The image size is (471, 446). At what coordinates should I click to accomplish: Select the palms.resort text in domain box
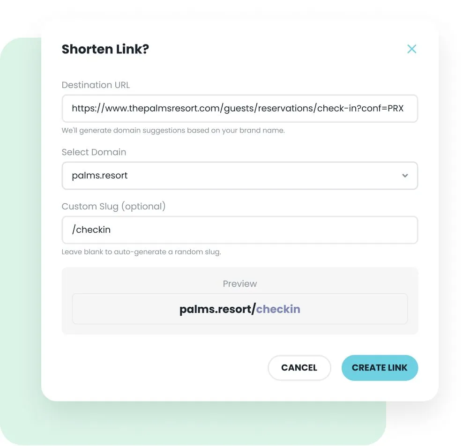(100, 175)
